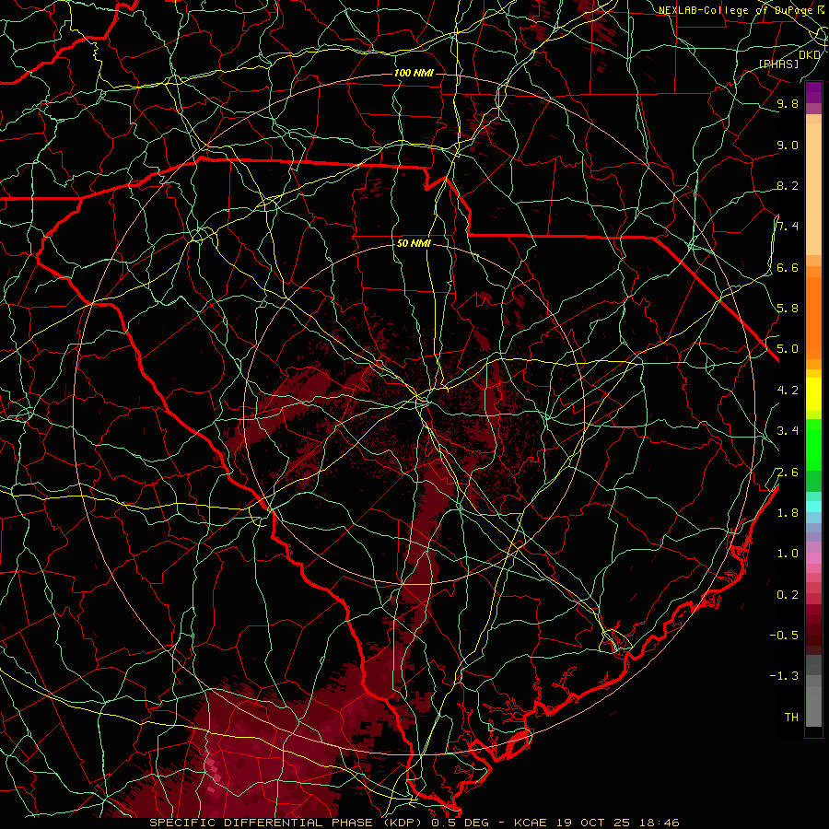829x829 pixels.
Task: Click the -1.3 value on color scale
Action: click(784, 676)
